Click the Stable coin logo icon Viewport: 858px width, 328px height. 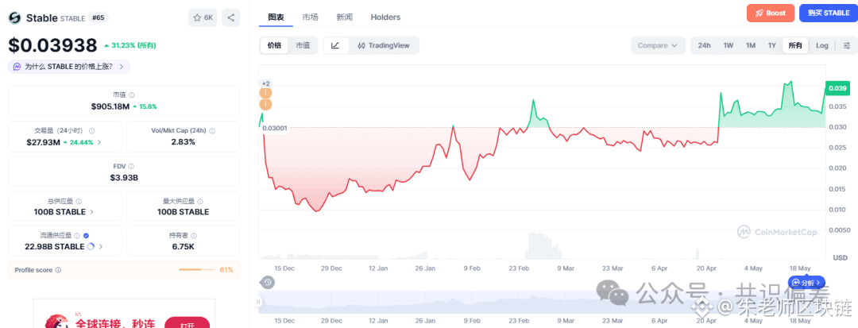[x=14, y=17]
